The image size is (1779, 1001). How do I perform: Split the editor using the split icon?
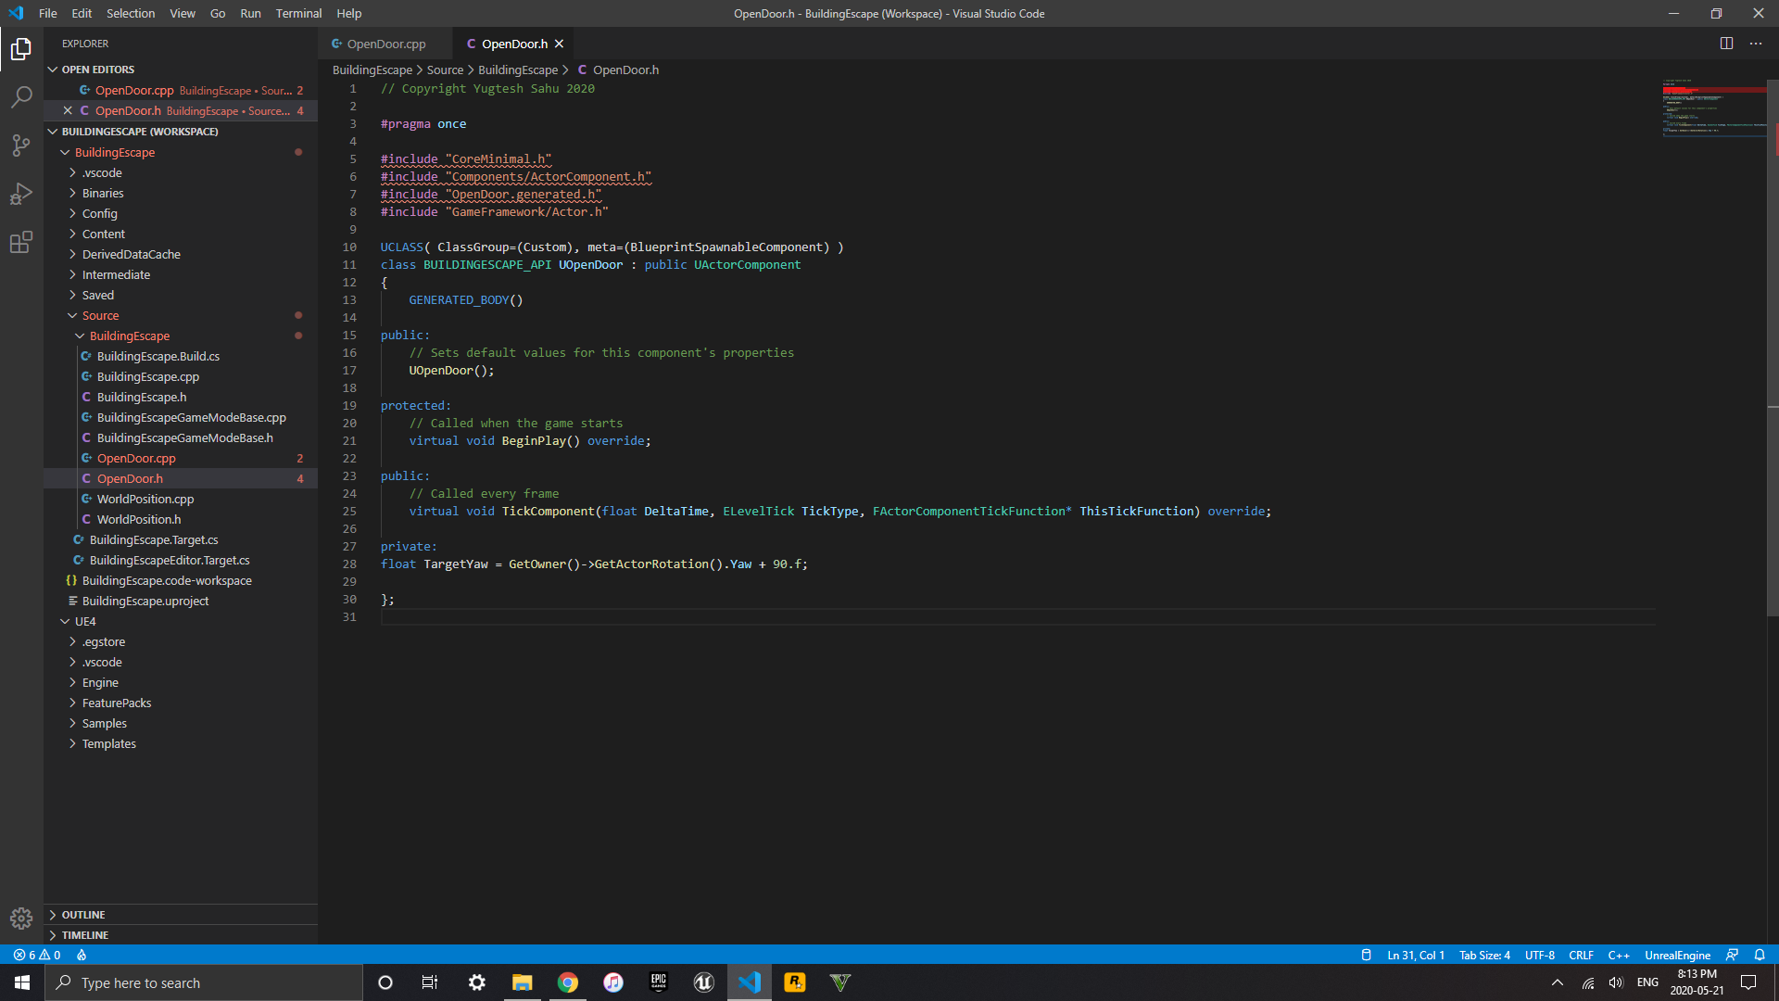(1727, 43)
